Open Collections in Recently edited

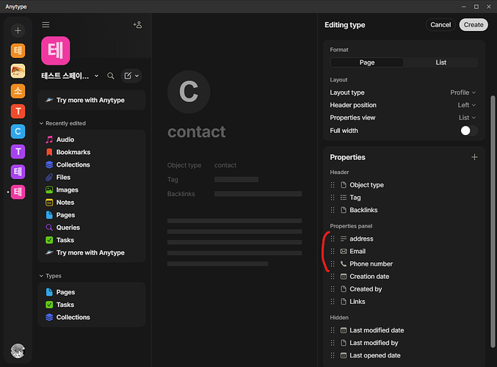[x=92, y=165]
